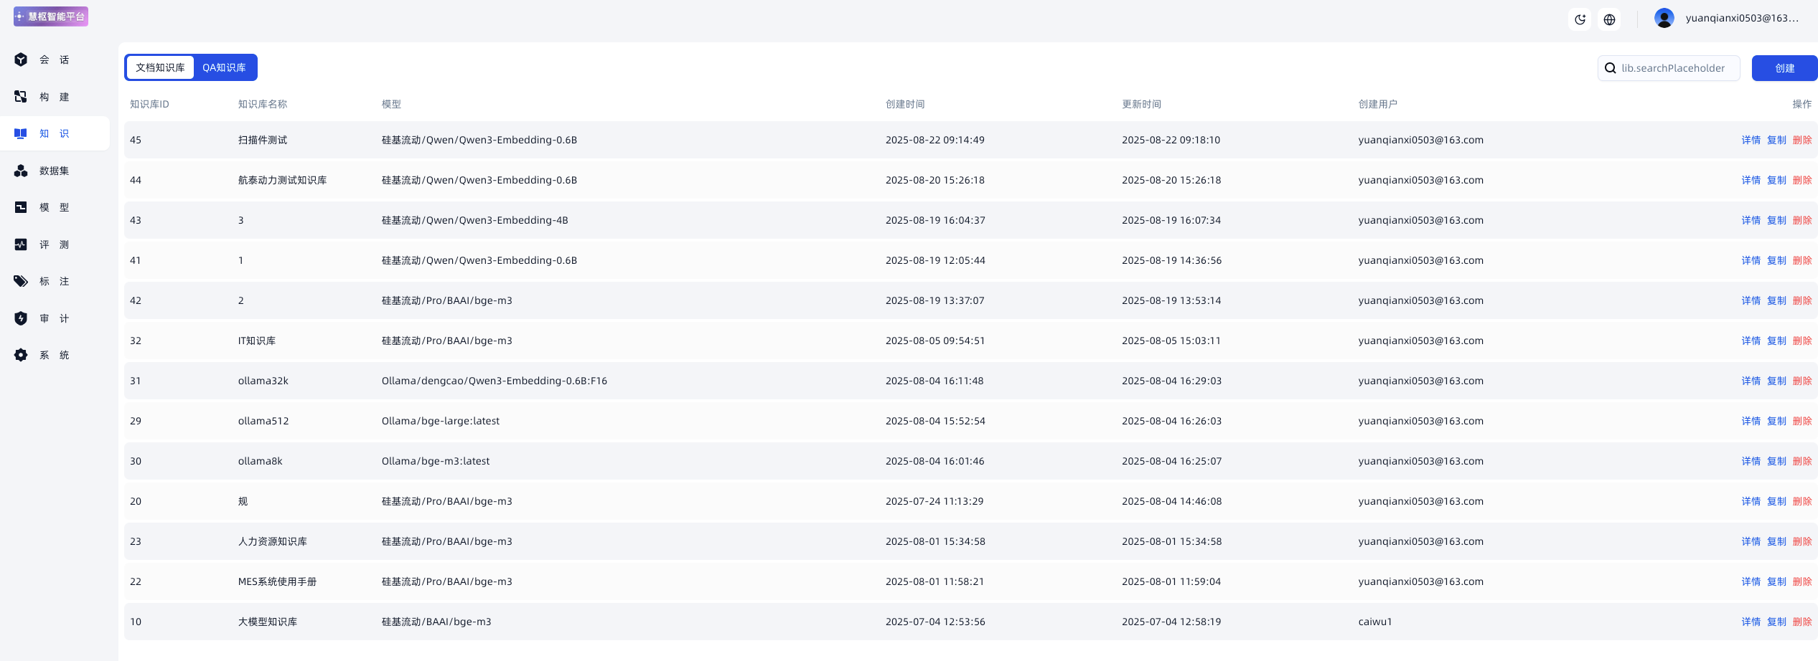Toggle dark mode with moon icon
The height and width of the screenshot is (661, 1818).
click(1580, 19)
